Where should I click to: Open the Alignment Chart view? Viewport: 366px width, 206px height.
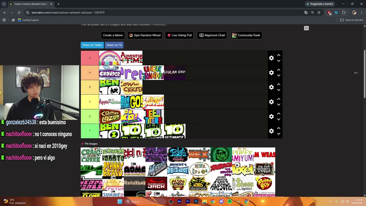212,35
